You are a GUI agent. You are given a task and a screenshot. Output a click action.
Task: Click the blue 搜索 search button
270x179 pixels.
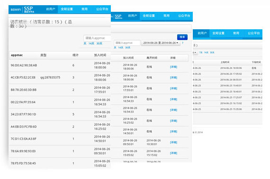[x=182, y=37]
